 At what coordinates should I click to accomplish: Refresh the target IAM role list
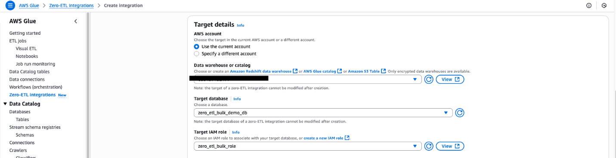click(x=429, y=146)
